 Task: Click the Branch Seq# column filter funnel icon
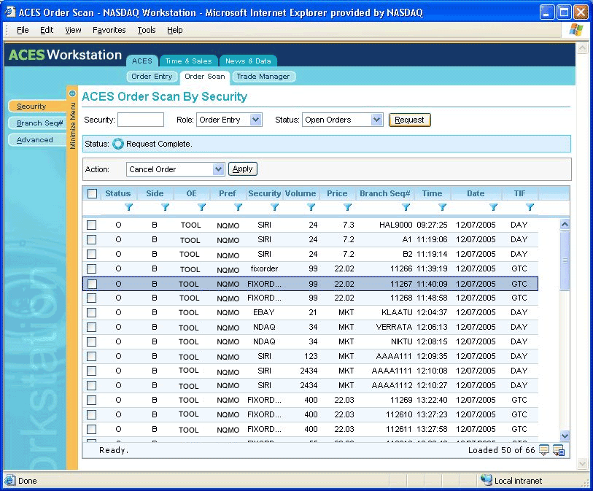[406, 207]
